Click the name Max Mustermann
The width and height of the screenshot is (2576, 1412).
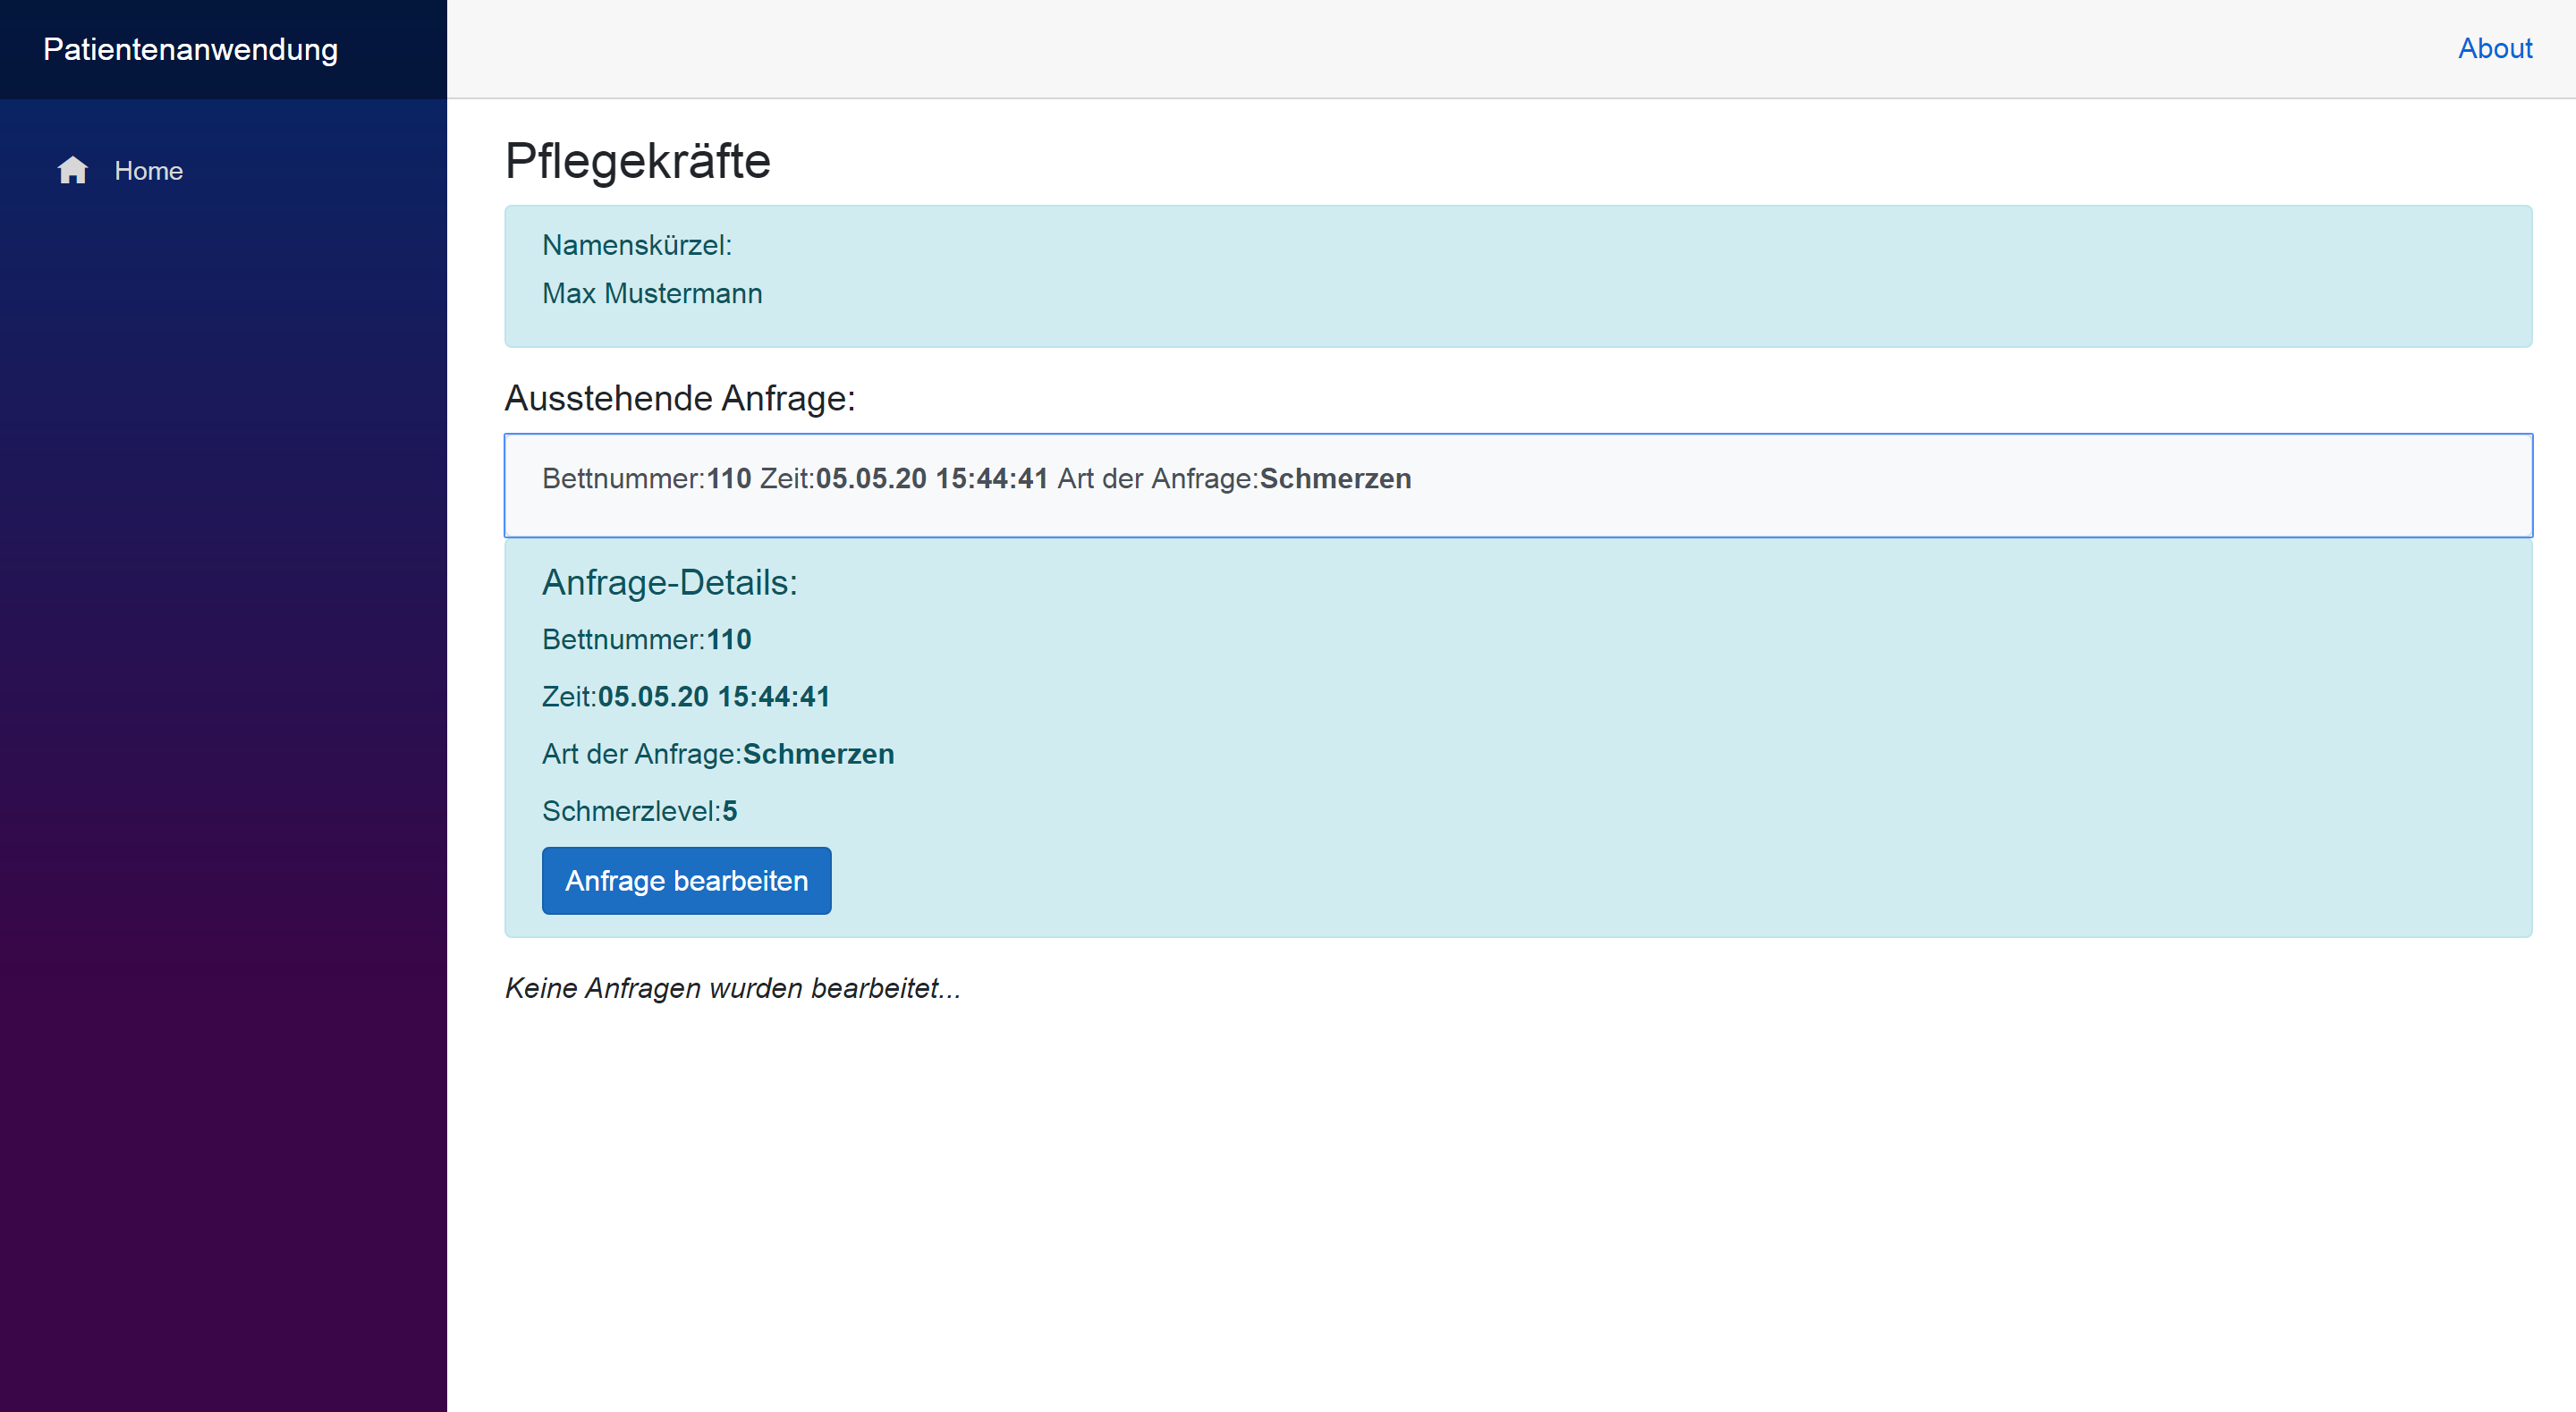pyautogui.click(x=652, y=293)
